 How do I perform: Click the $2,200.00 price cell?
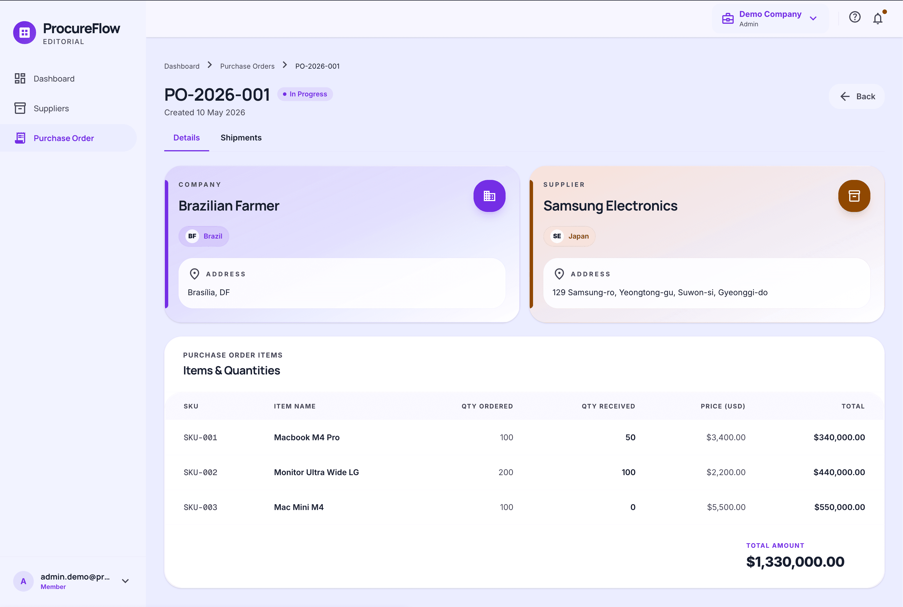[726, 472]
